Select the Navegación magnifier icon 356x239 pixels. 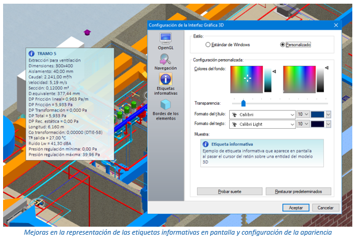coord(166,59)
